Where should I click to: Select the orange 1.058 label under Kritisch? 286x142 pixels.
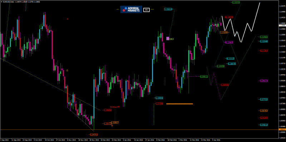115,122
